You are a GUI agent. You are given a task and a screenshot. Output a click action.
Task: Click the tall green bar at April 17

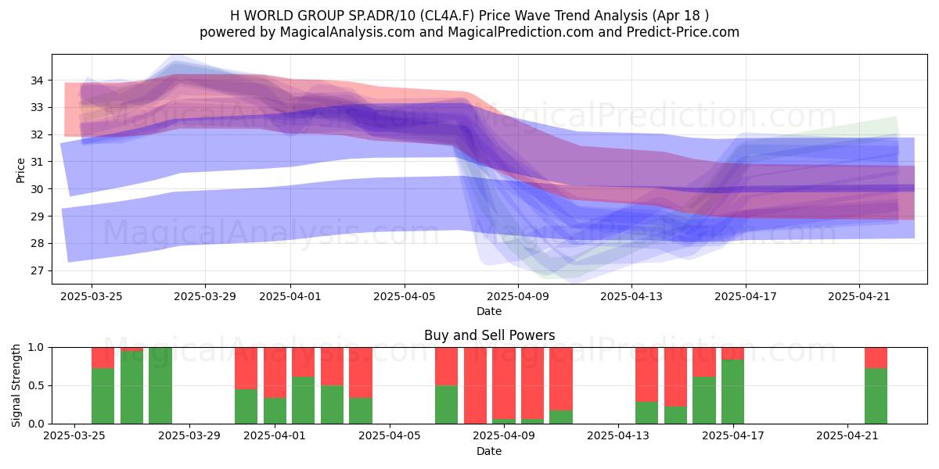[732, 392]
